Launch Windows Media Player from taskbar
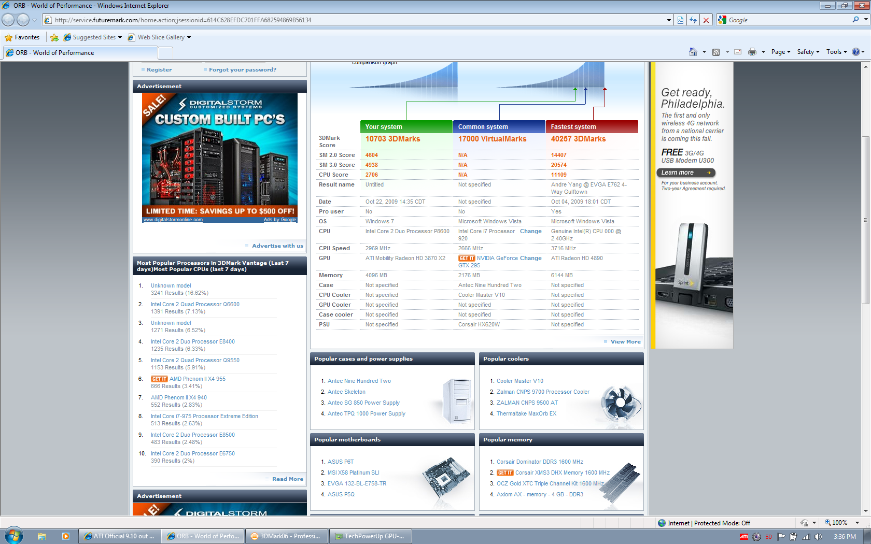 coord(65,536)
